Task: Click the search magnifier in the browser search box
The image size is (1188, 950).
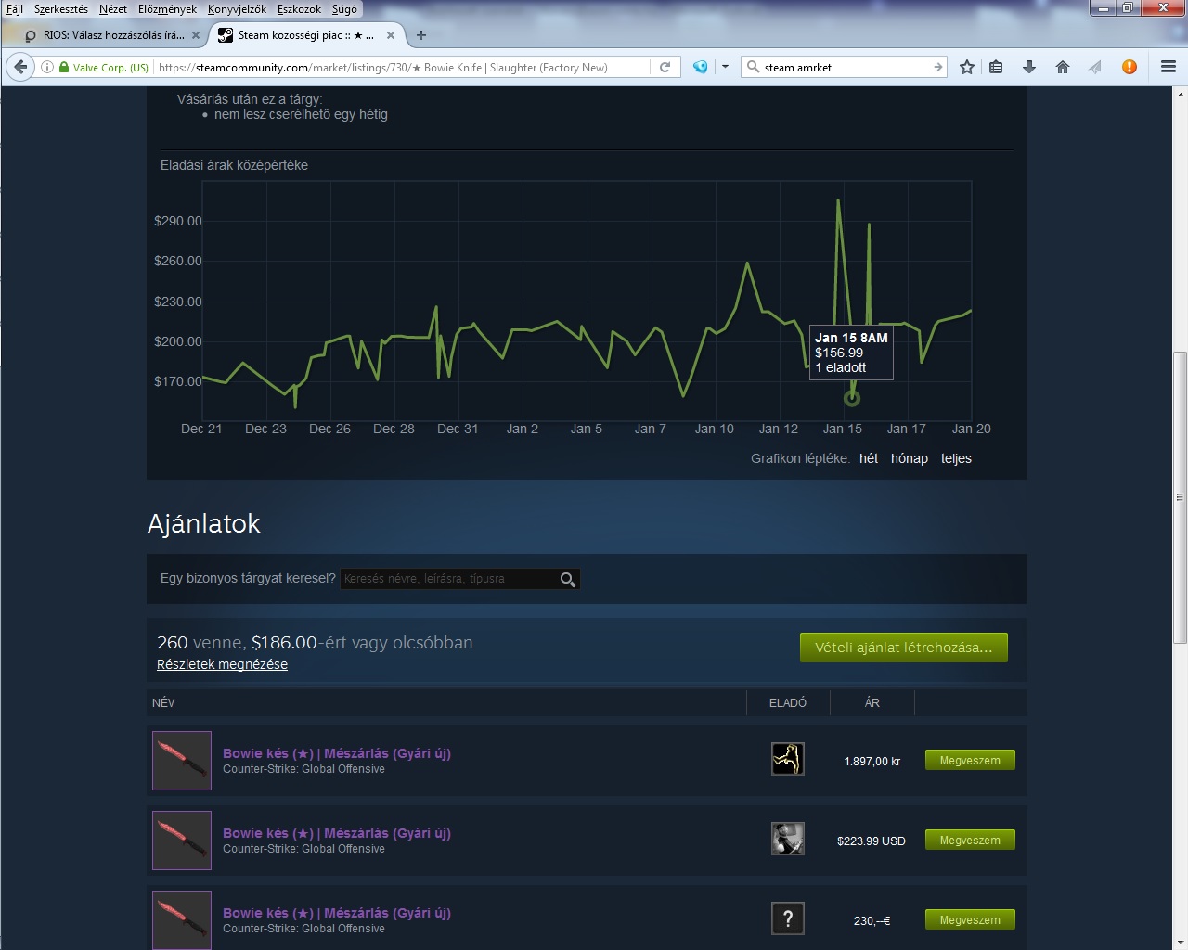Action: [x=754, y=67]
